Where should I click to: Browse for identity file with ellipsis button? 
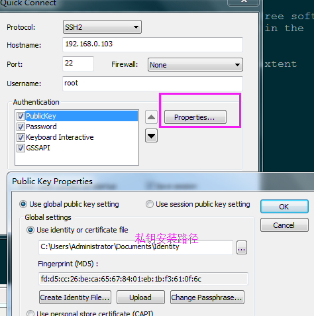click(x=242, y=248)
